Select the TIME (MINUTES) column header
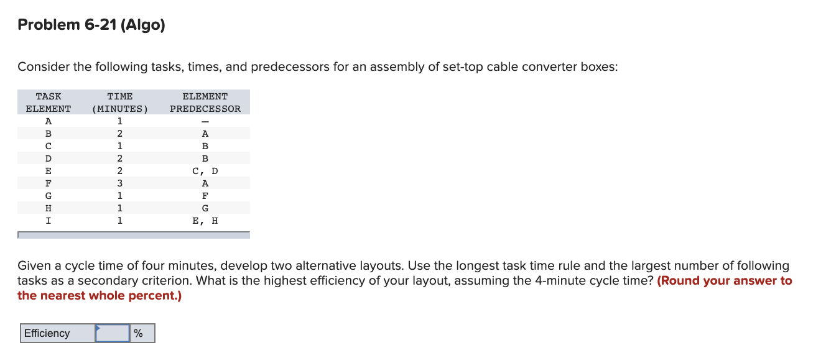The height and width of the screenshot is (363, 826). pyautogui.click(x=119, y=102)
